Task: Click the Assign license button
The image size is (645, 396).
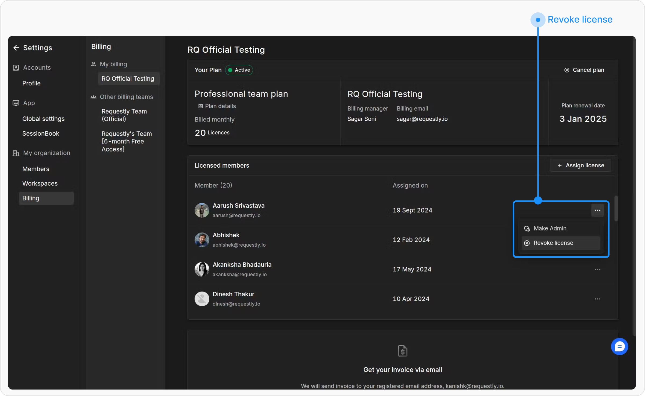Action: pos(580,165)
